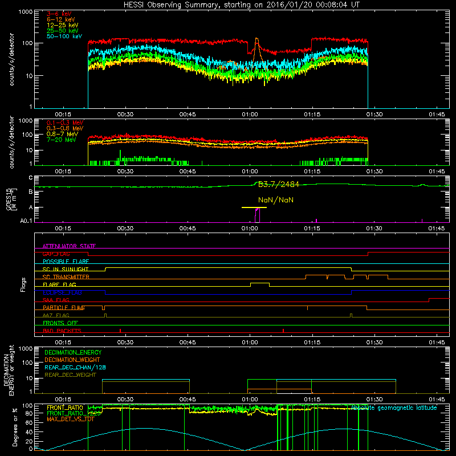
Task: Click the NaN/NaN annotation text
Action: click(276, 200)
